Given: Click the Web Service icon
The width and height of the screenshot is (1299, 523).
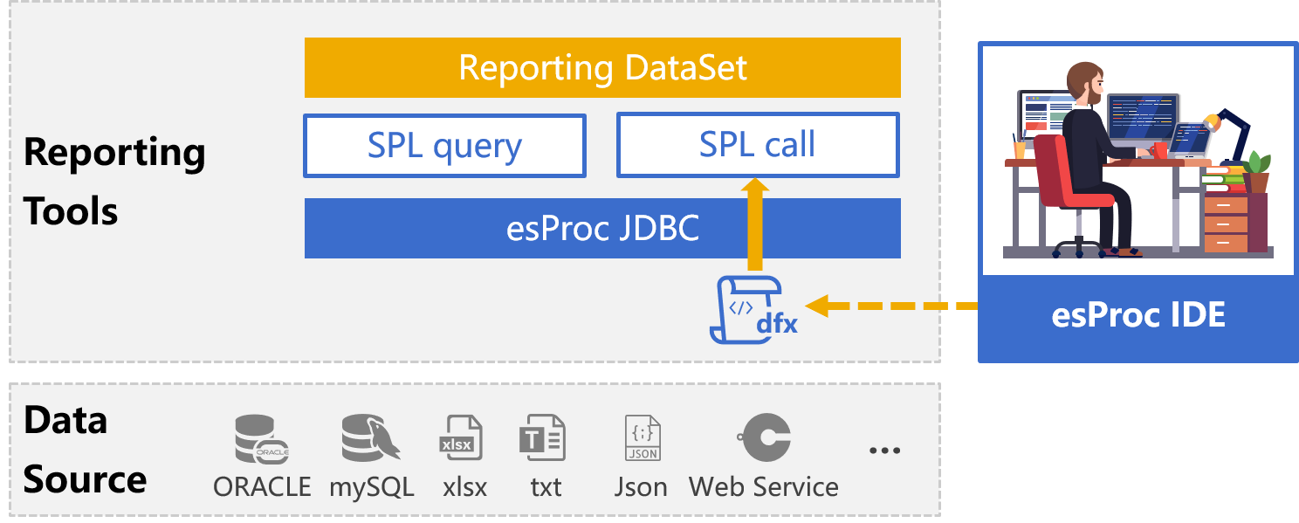Looking at the screenshot, I should click(x=765, y=438).
